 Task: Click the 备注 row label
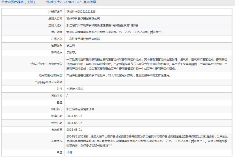click(59, 103)
